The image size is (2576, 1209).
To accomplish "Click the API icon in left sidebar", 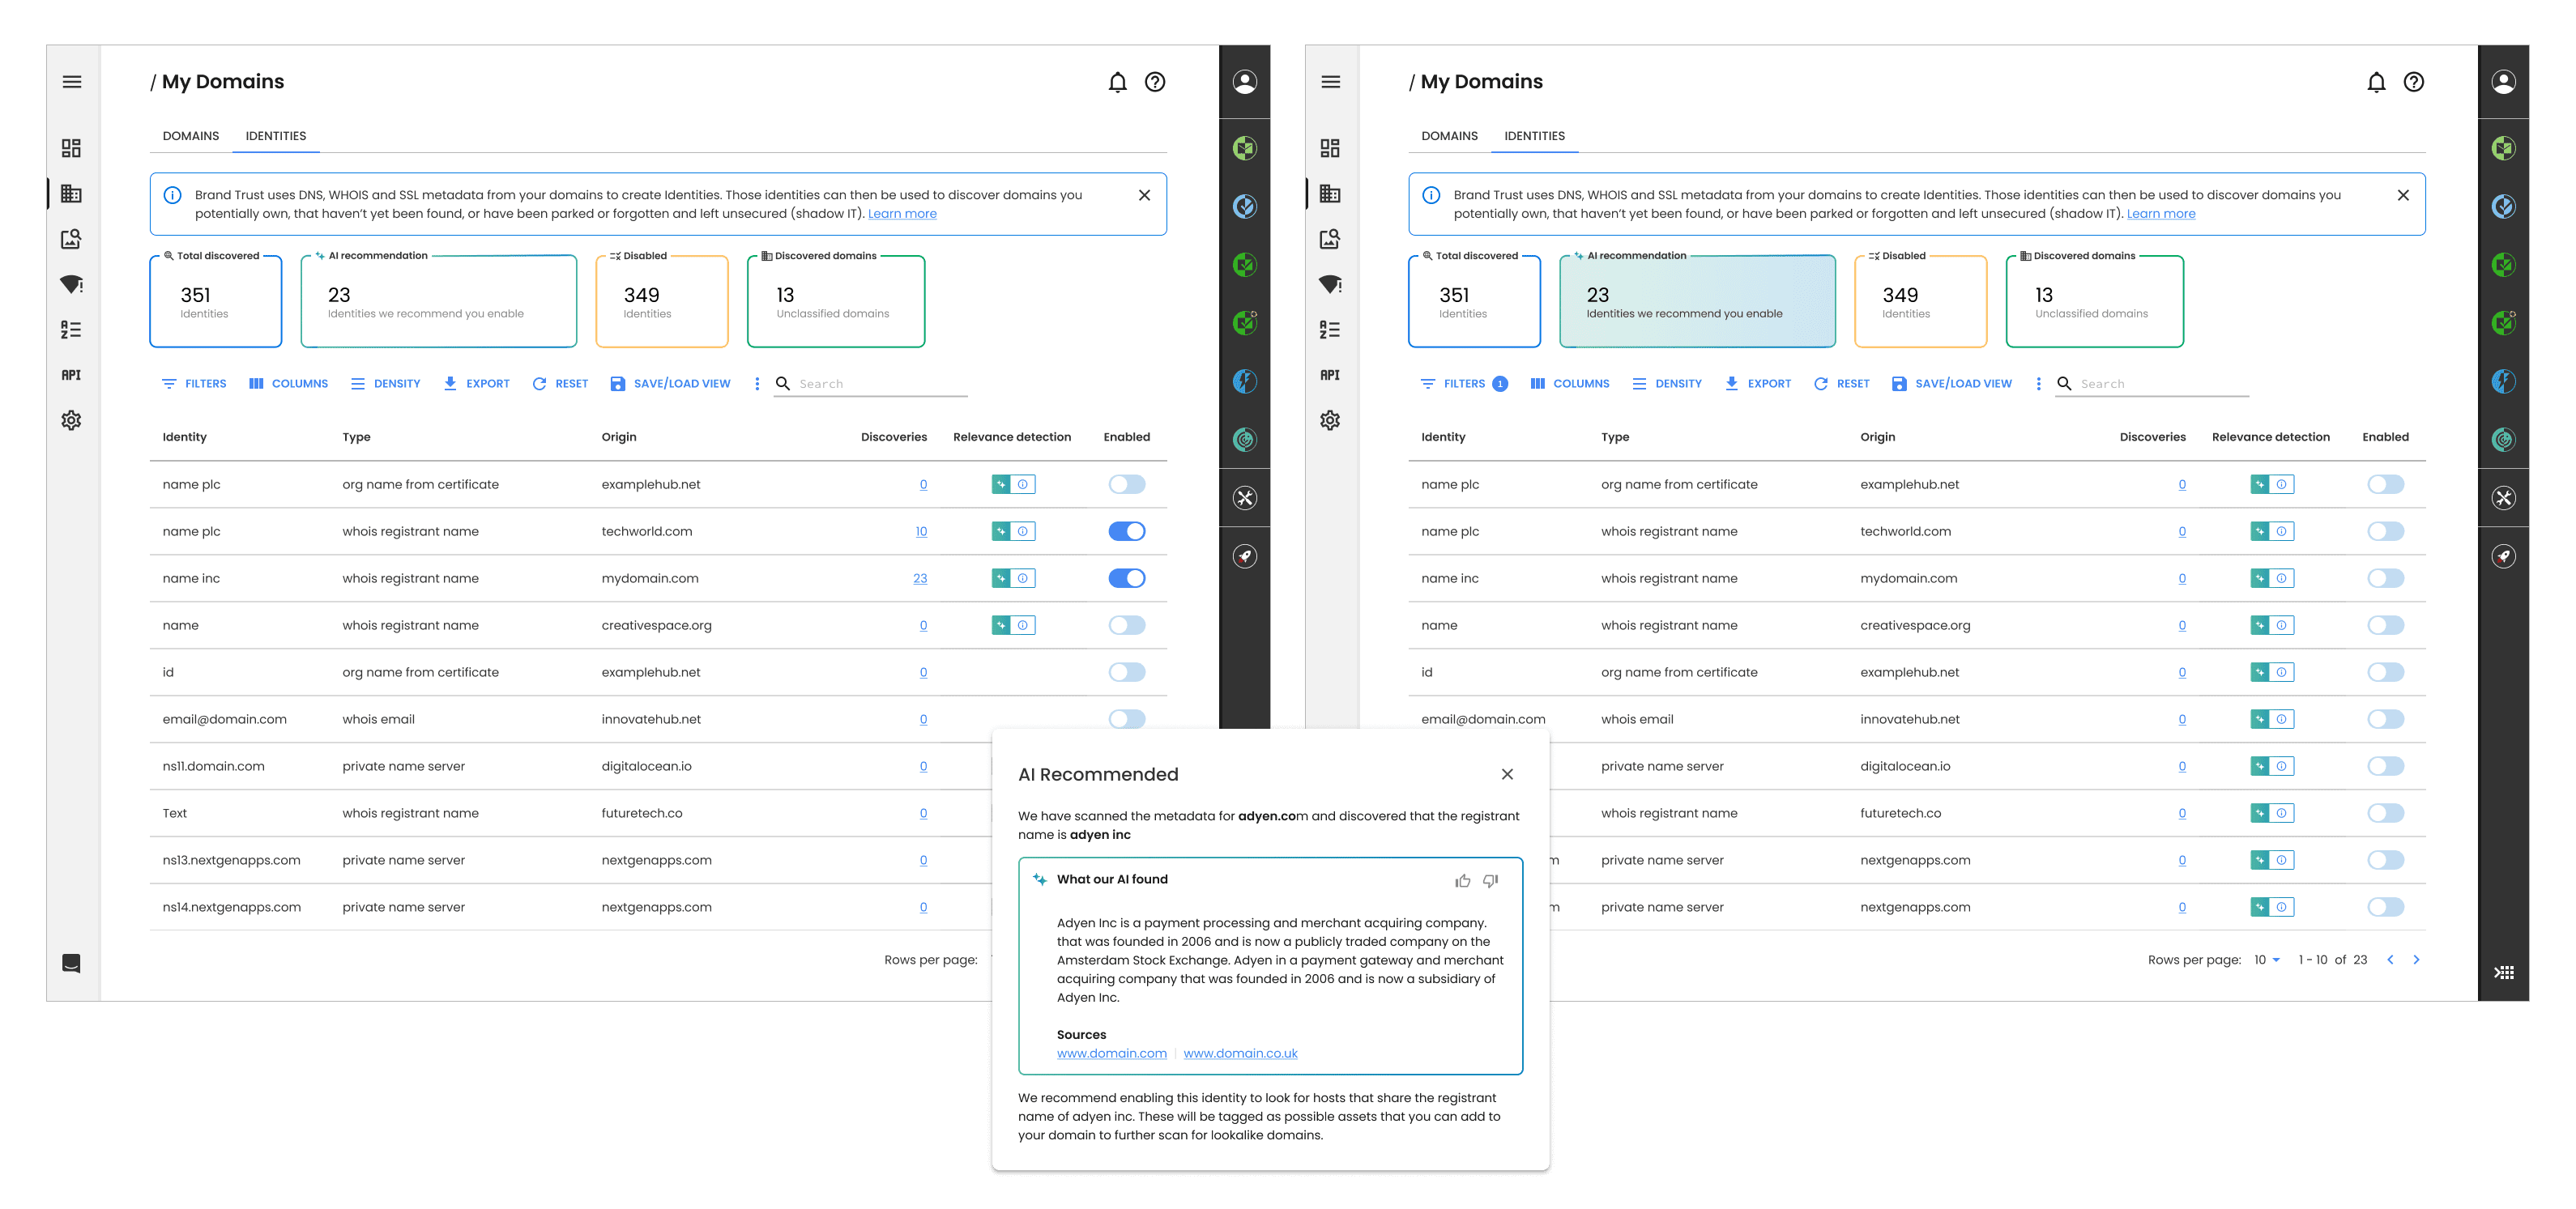I will pyautogui.click(x=71, y=375).
